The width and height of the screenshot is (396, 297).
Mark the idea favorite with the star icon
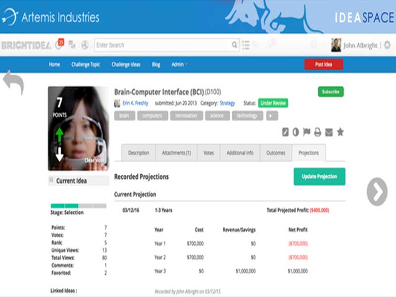pos(340,132)
